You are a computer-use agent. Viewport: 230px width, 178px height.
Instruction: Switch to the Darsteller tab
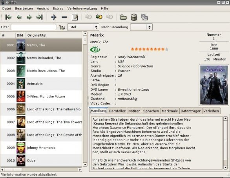point(117,111)
